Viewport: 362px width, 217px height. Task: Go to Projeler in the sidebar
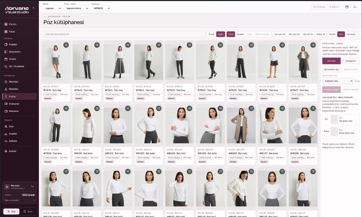coord(20,44)
